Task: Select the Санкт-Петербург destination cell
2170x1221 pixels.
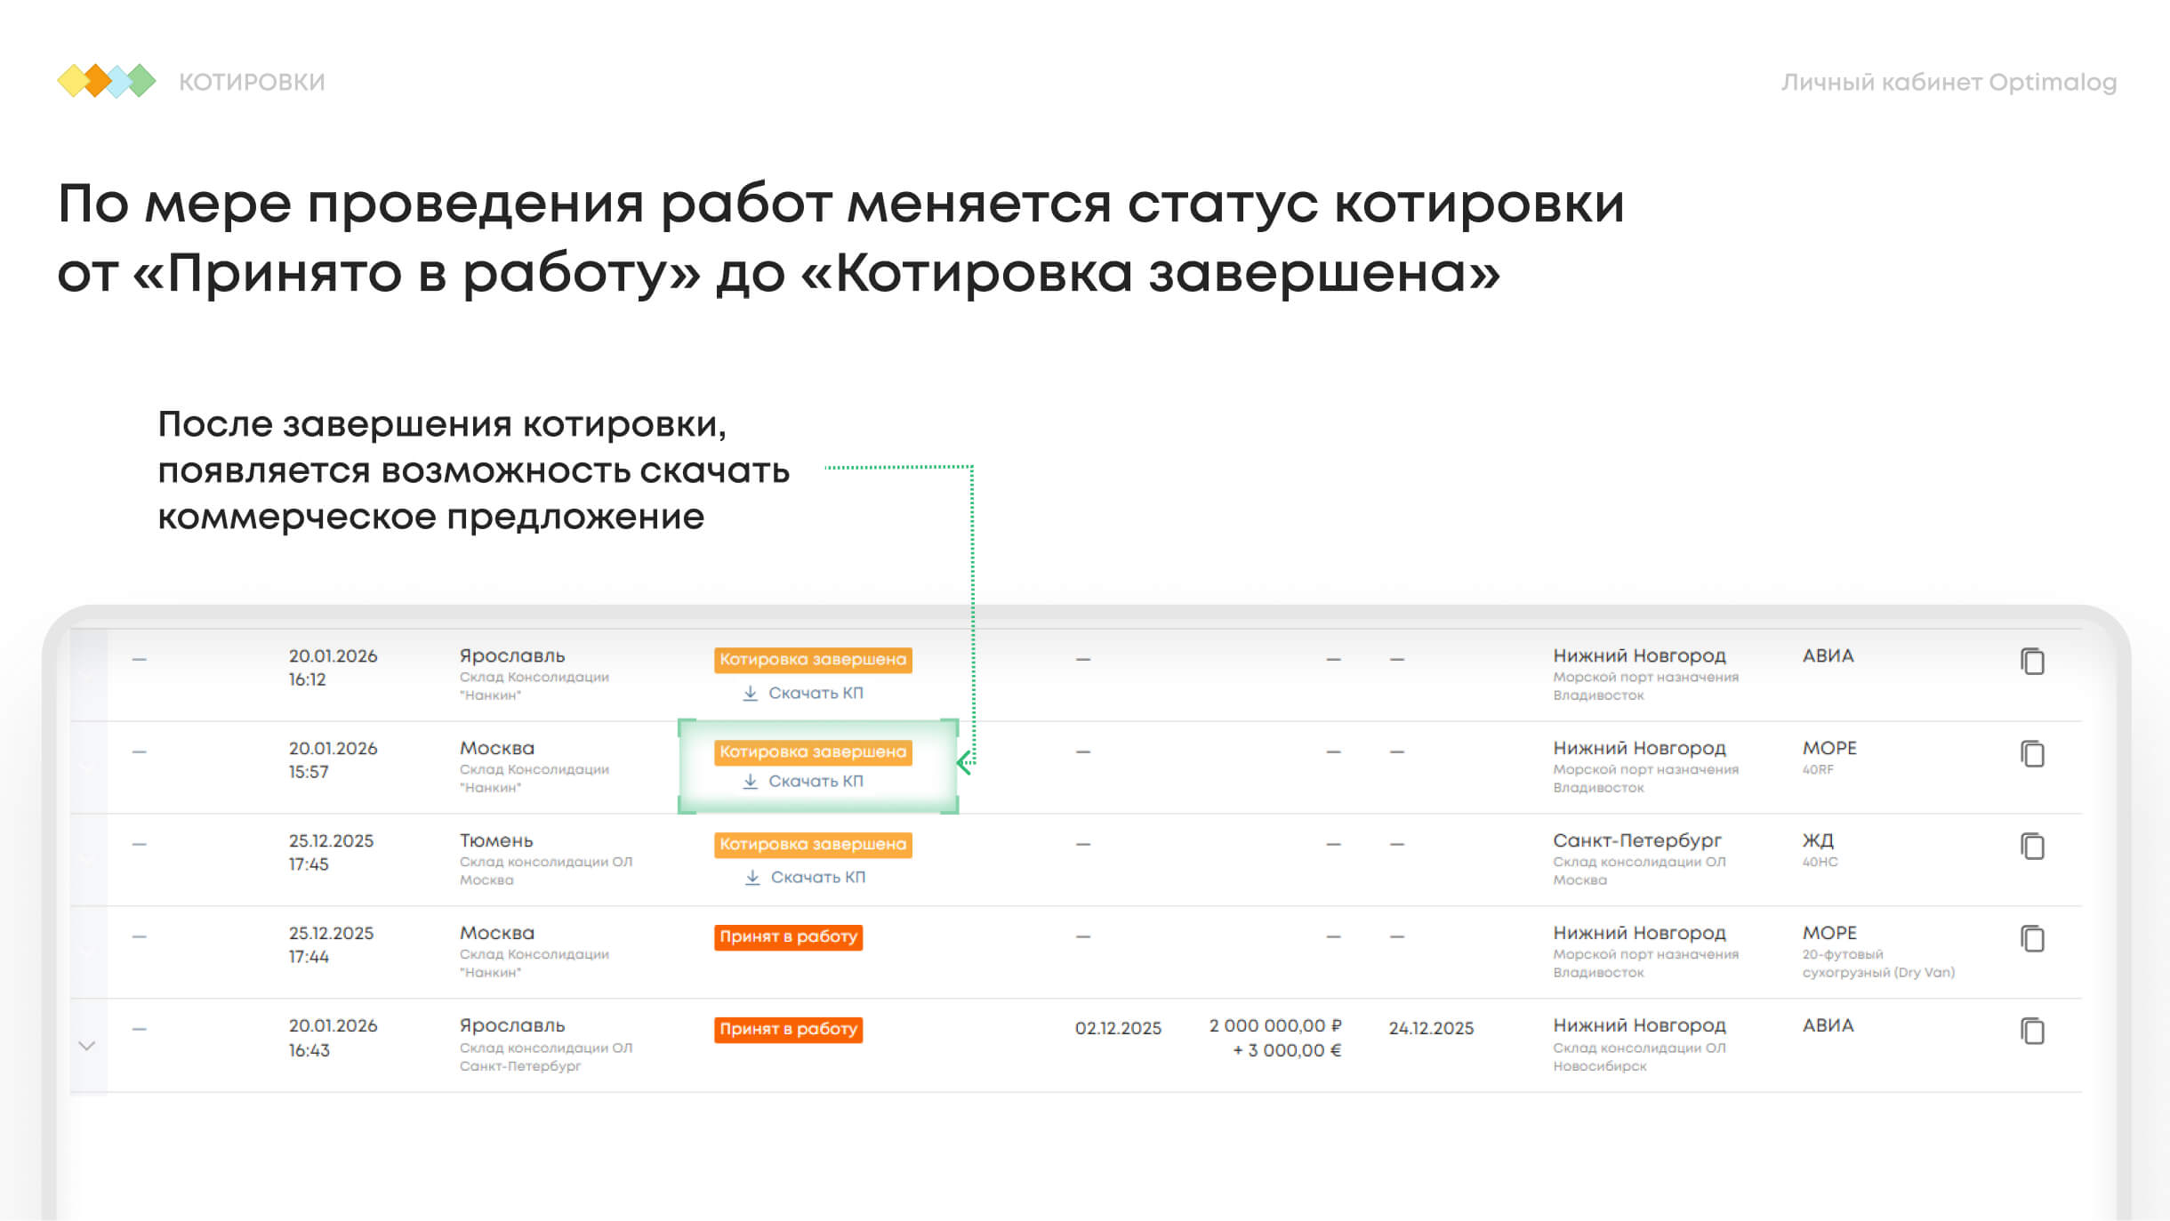Action: click(x=1636, y=841)
